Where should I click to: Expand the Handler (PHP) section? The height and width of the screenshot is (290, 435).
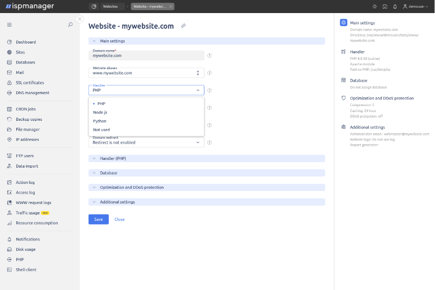pos(113,158)
